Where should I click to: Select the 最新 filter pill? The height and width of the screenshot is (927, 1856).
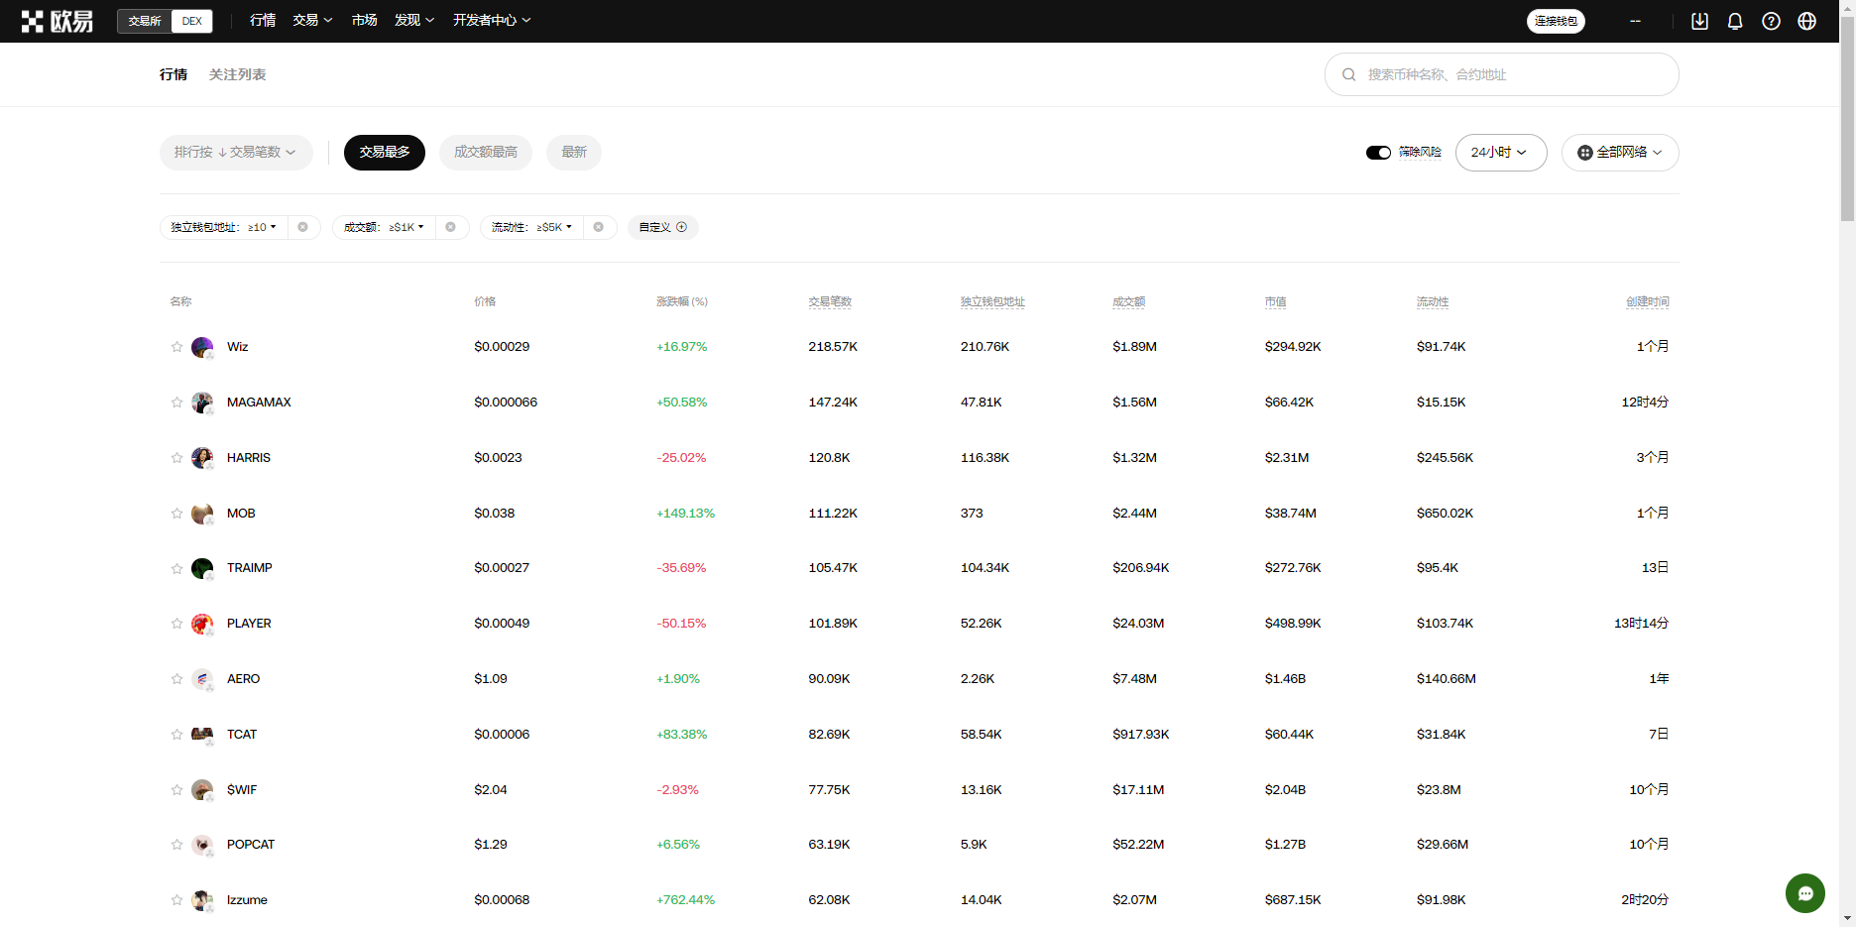point(574,153)
